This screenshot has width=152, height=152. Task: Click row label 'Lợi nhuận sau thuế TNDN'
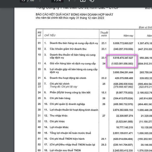(65, 150)
